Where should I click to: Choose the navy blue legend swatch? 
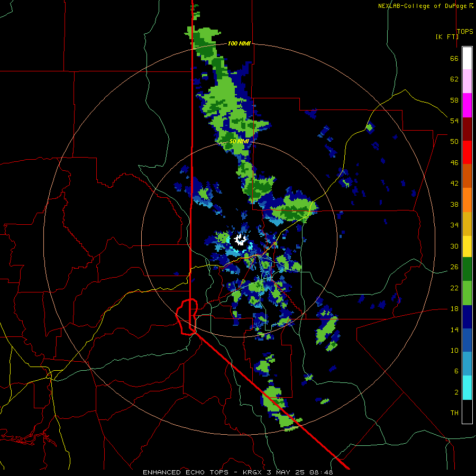pos(467,317)
